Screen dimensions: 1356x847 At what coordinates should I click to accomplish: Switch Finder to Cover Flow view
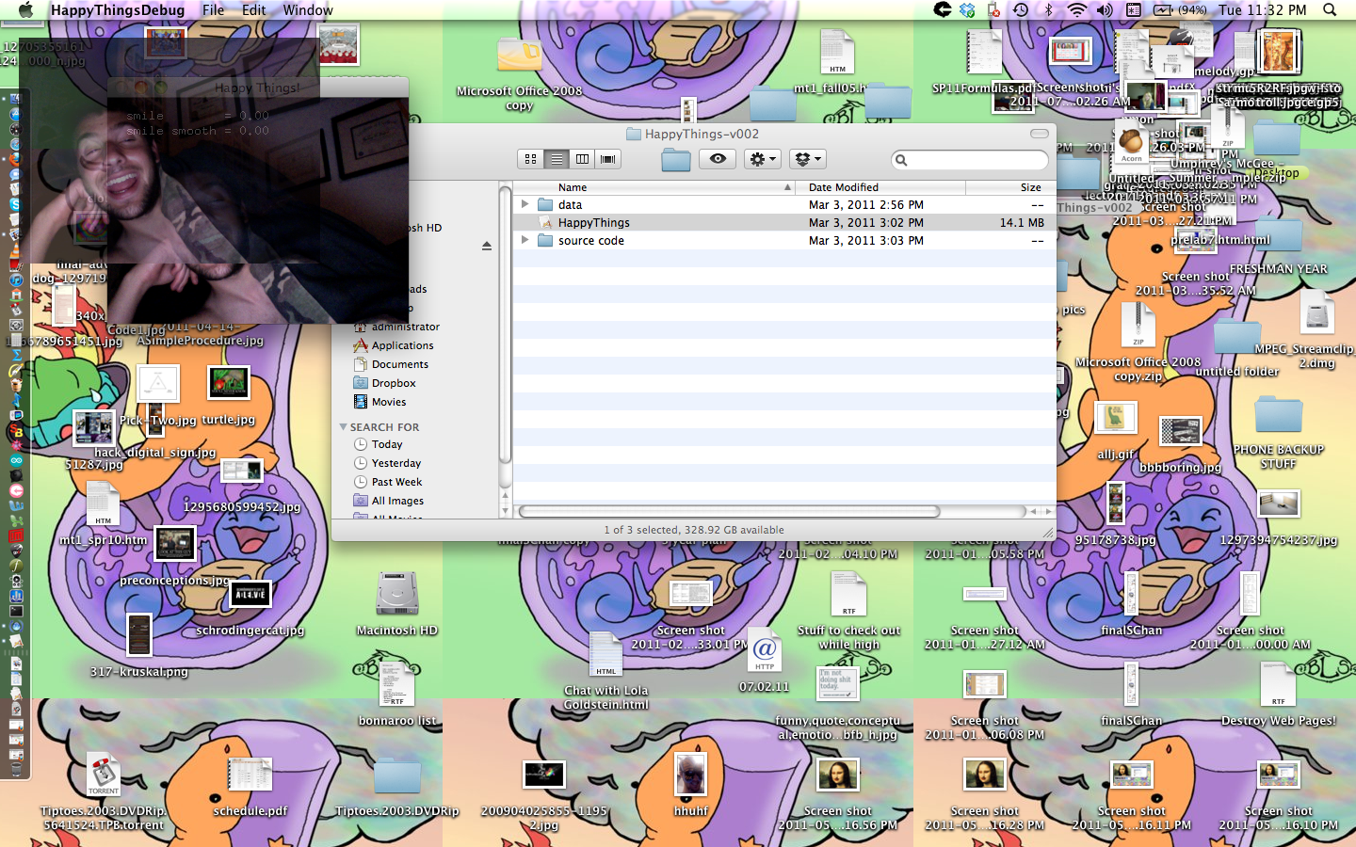click(608, 159)
